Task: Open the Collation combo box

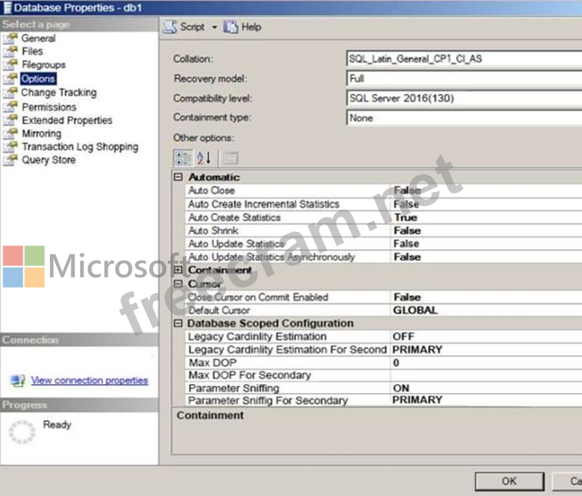Action: coord(464,58)
